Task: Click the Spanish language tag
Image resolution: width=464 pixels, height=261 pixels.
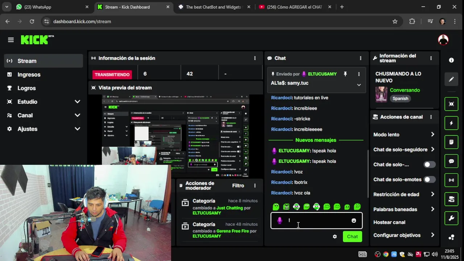Action: (400, 99)
